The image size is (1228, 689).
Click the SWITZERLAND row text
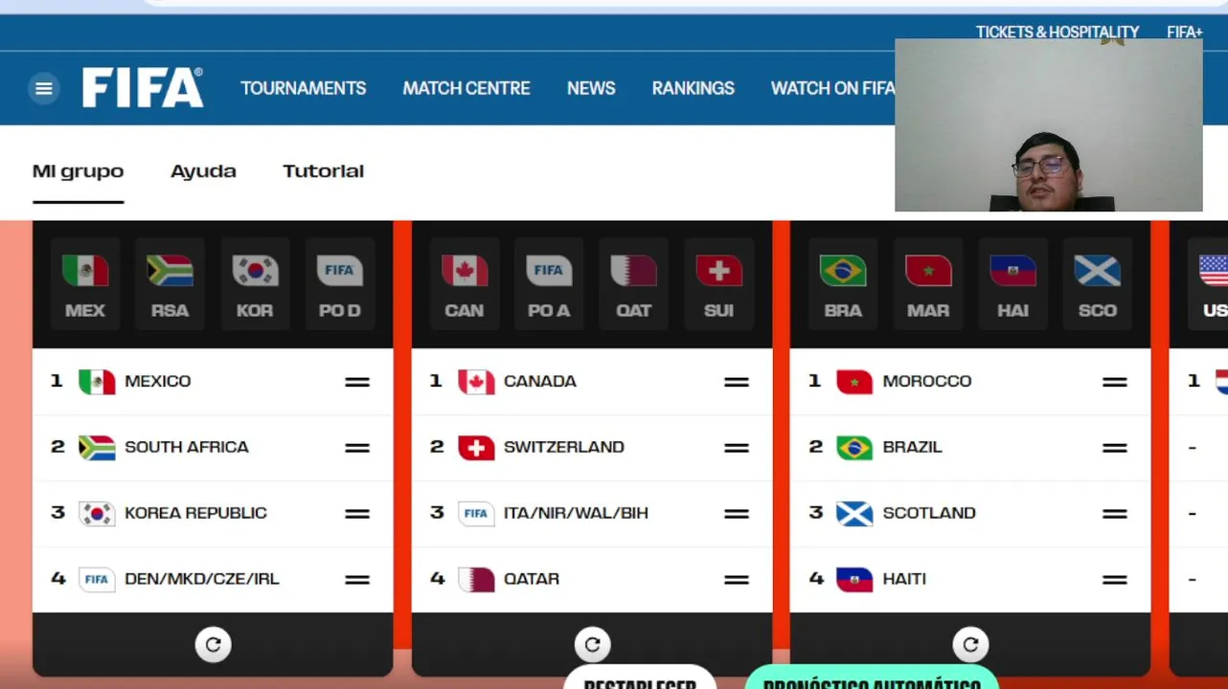pos(564,447)
